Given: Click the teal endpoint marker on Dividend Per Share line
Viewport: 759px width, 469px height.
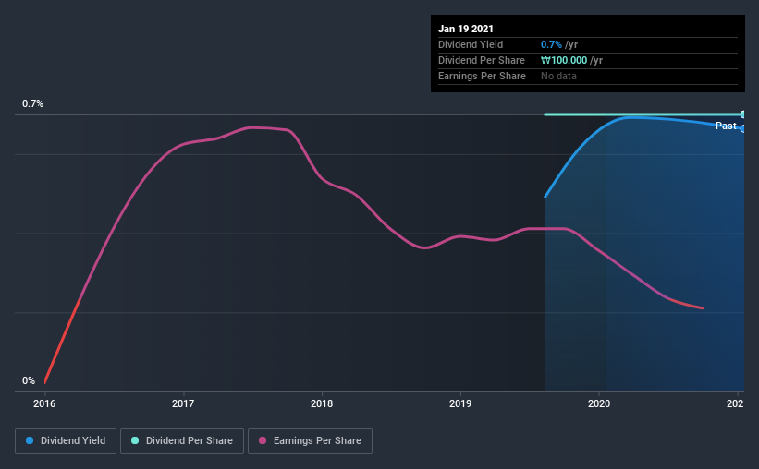Looking at the screenshot, I should coord(742,114).
